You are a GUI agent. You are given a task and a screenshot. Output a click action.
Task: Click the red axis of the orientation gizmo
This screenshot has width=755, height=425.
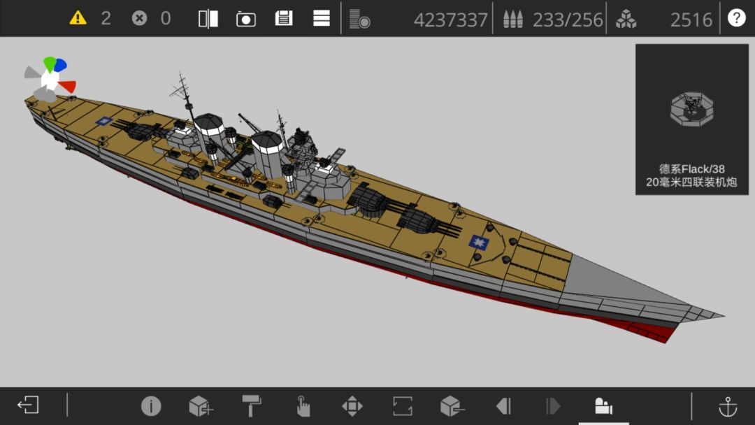pyautogui.click(x=67, y=86)
